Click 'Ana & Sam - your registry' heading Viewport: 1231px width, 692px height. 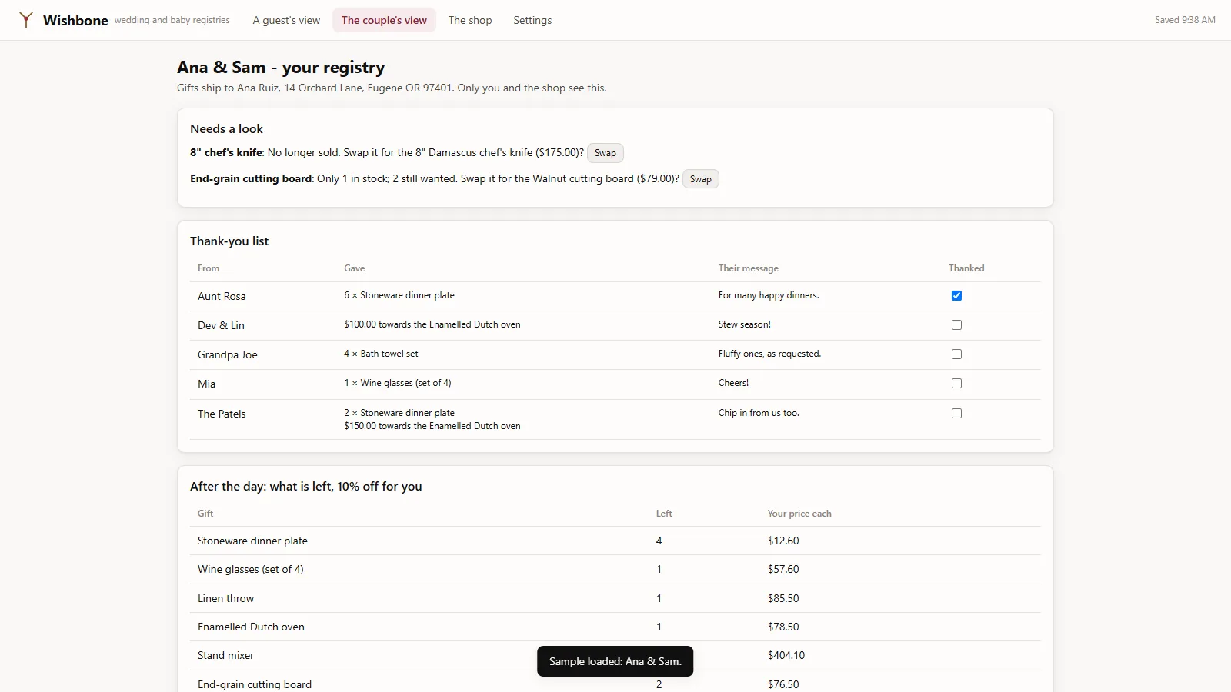pos(281,68)
